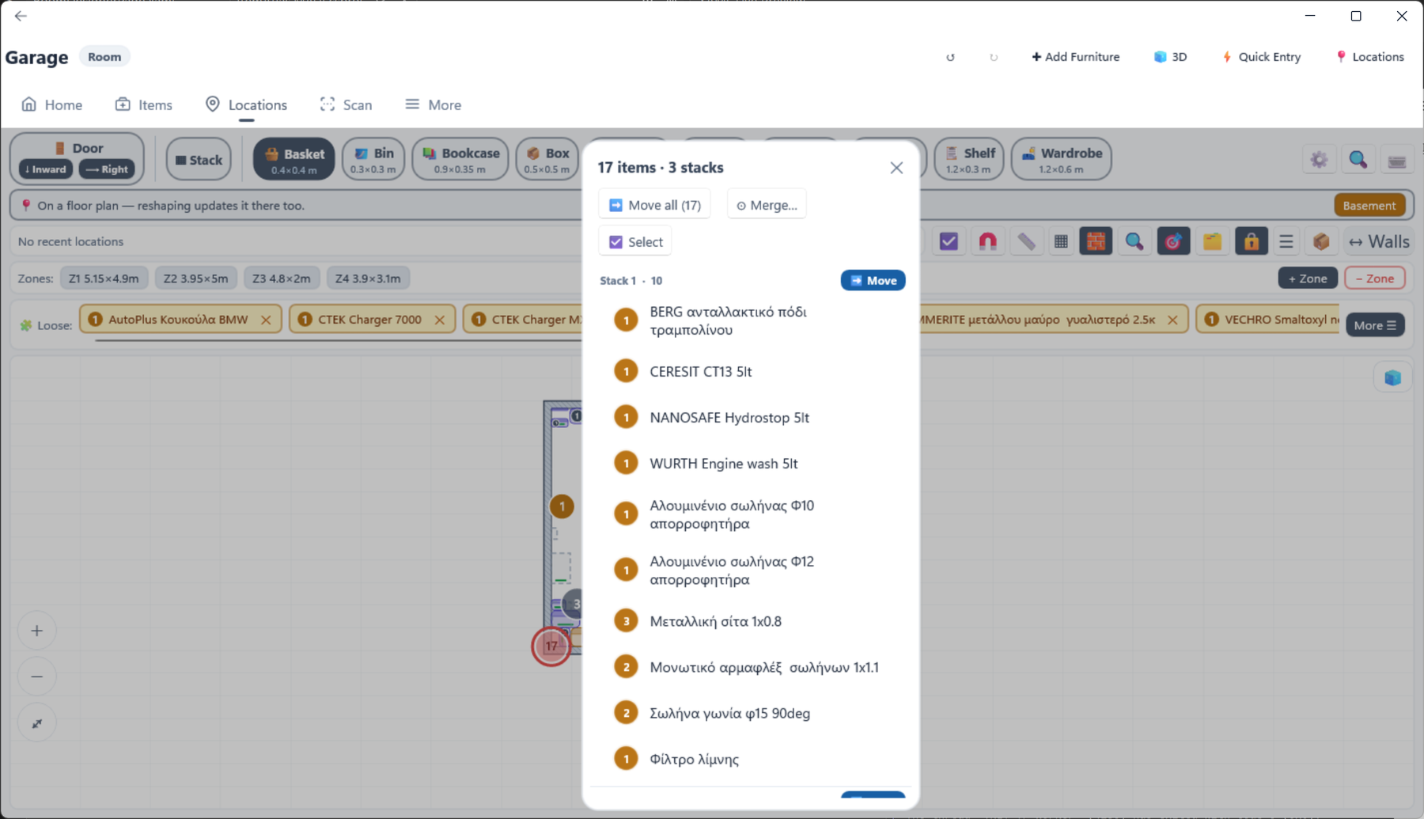The image size is (1424, 819).
Task: Click the undo icon in header
Action: click(950, 57)
